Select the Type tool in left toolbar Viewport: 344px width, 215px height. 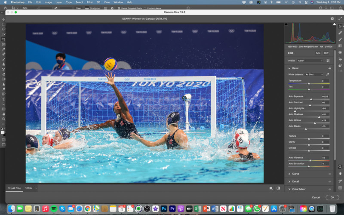4,99
